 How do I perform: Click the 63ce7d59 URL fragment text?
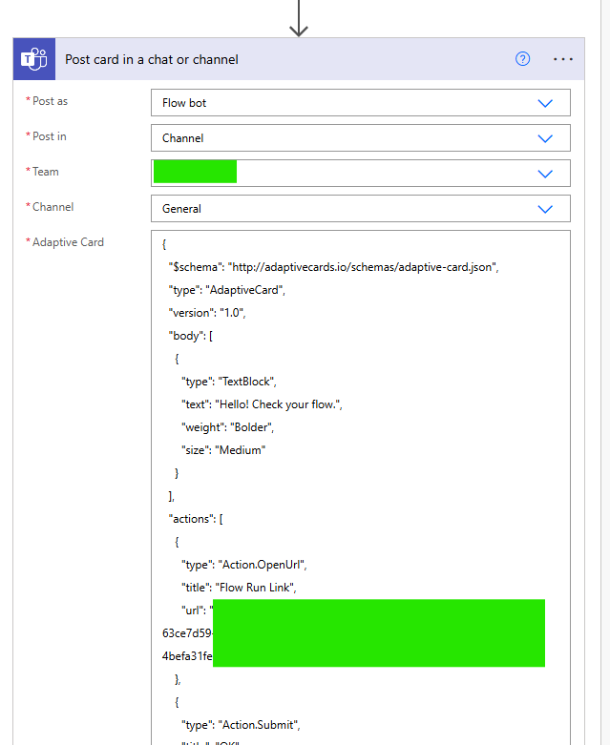[187, 633]
